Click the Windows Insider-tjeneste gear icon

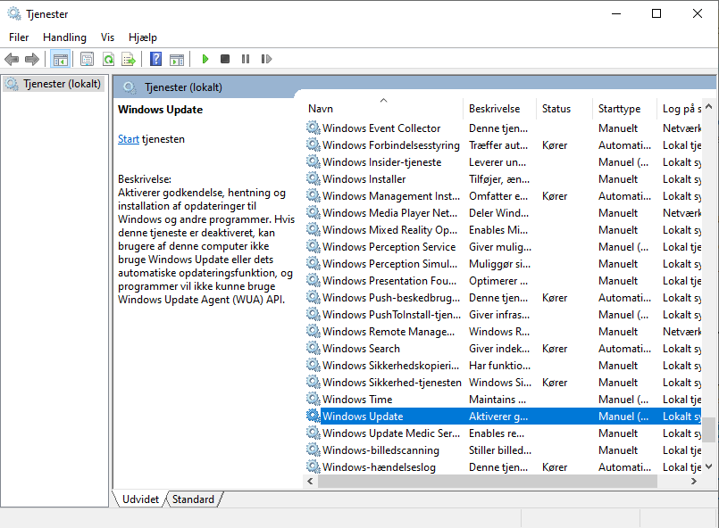click(314, 161)
